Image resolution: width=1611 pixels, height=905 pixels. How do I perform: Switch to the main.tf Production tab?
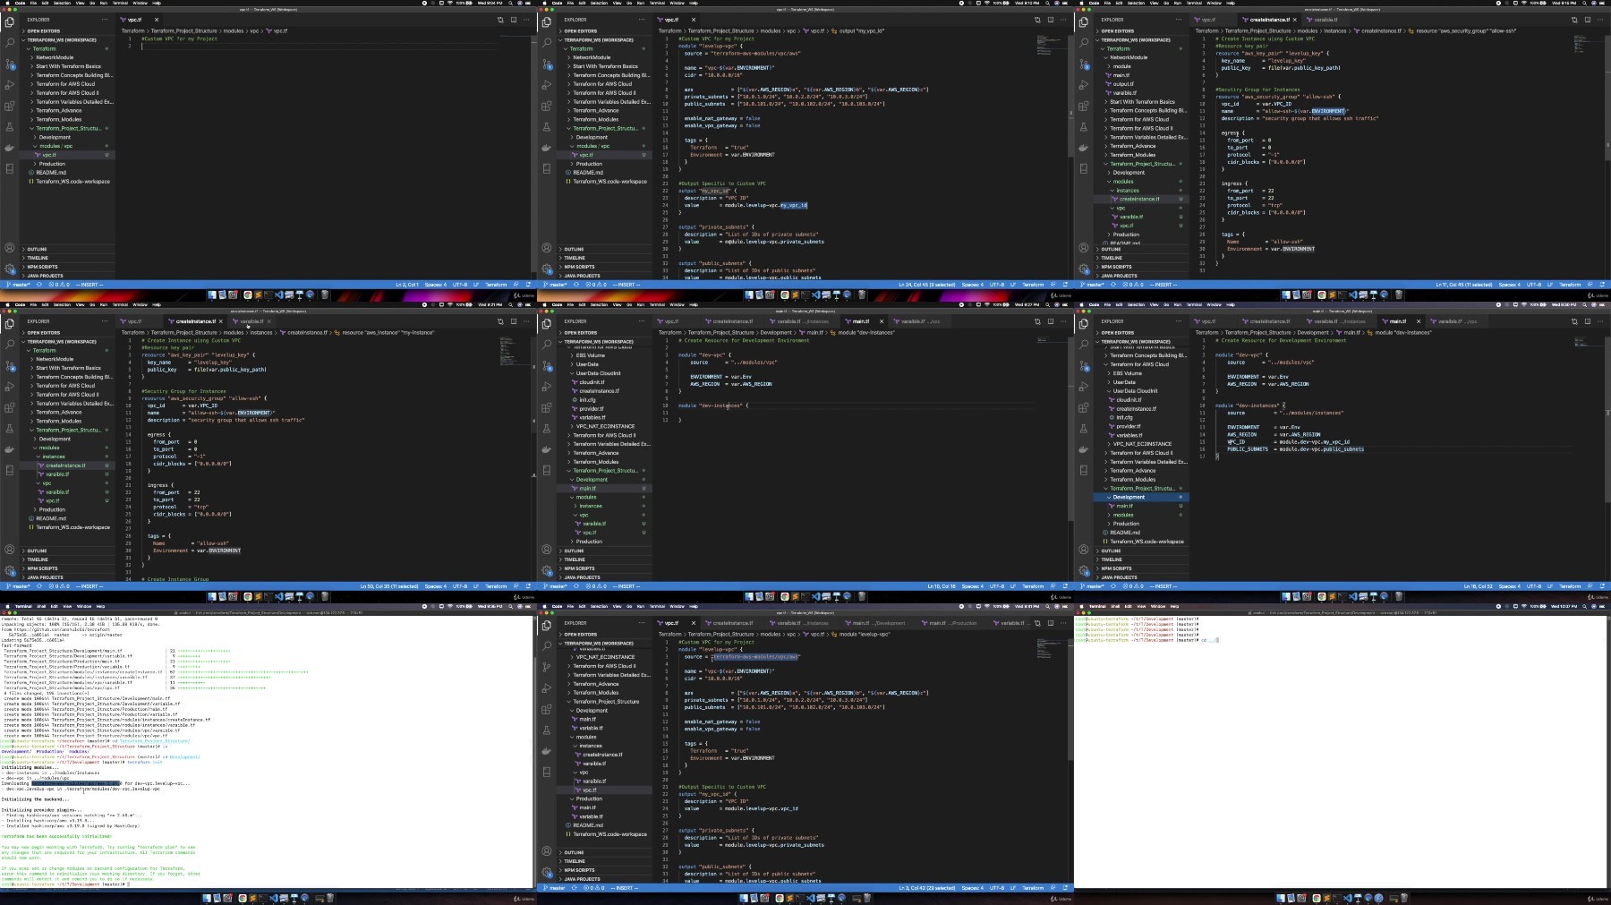coord(950,623)
